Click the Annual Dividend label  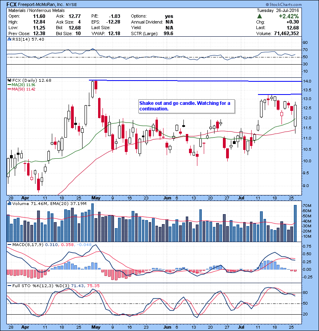[x=147, y=22]
